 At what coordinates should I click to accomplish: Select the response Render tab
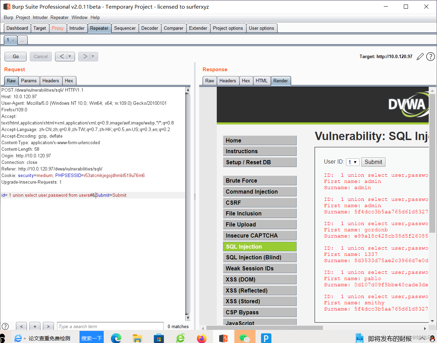281,81
